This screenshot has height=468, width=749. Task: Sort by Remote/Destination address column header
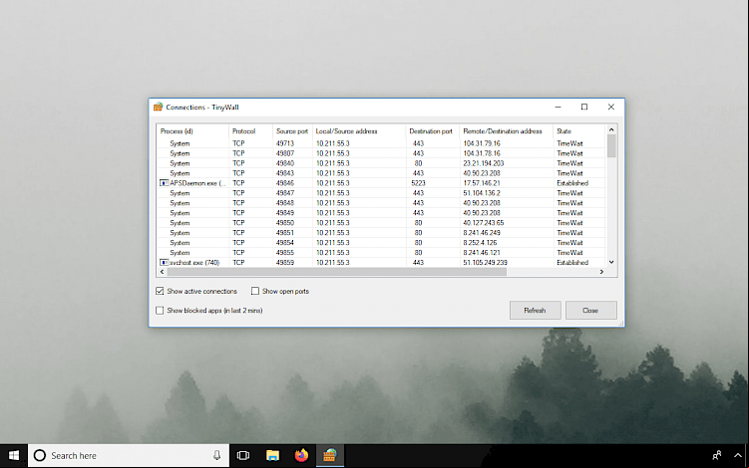(506, 131)
